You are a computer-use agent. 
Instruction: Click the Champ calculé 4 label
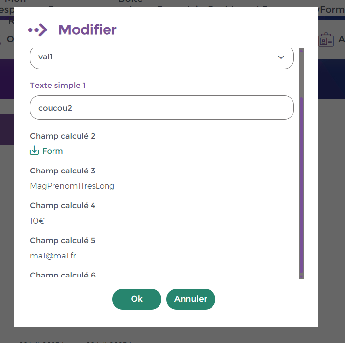point(62,205)
